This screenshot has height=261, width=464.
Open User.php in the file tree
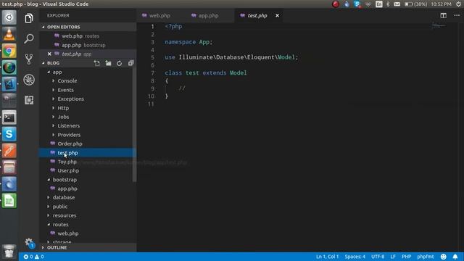click(x=68, y=171)
